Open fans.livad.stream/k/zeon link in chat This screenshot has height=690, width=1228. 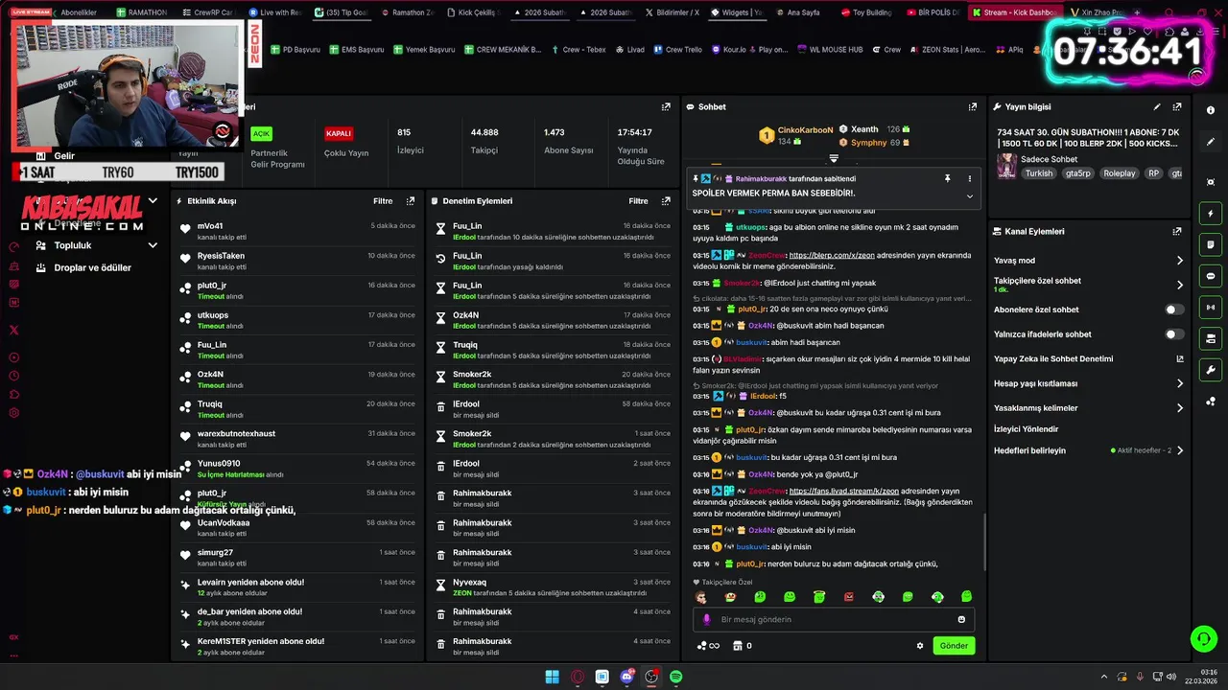tap(843, 491)
